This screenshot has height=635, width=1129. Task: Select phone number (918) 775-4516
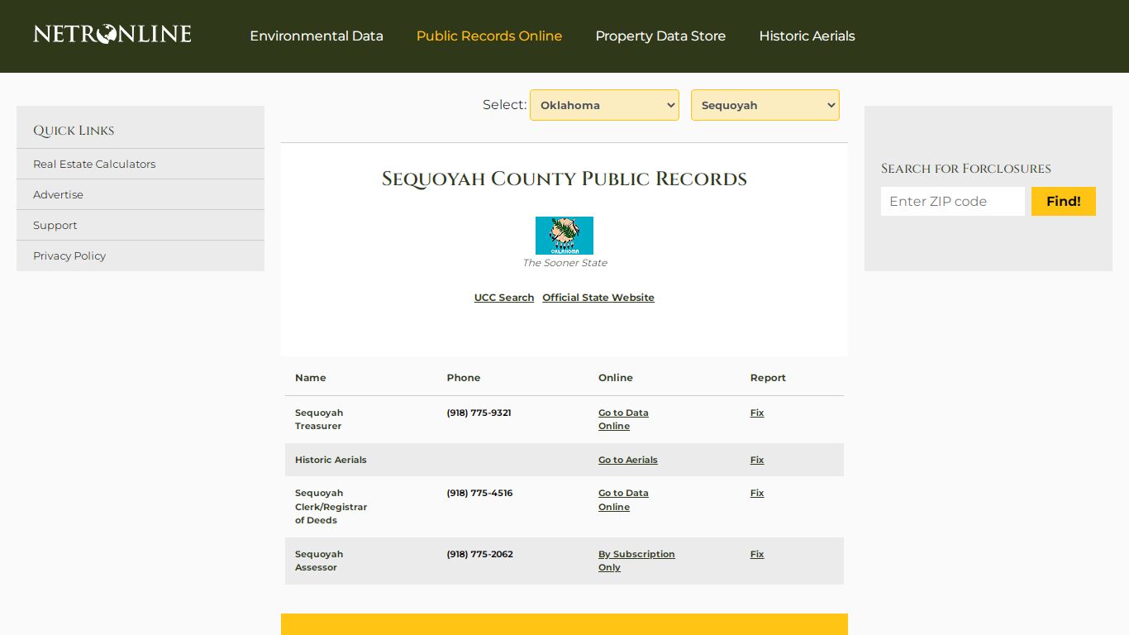pyautogui.click(x=479, y=493)
